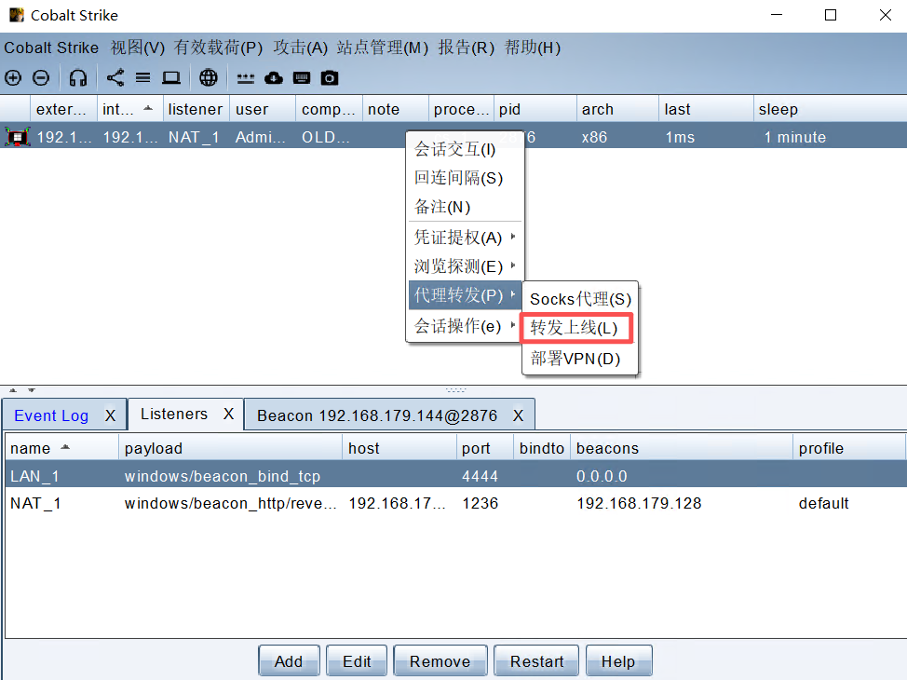
Task: Click the Restart listener button
Action: tap(536, 660)
